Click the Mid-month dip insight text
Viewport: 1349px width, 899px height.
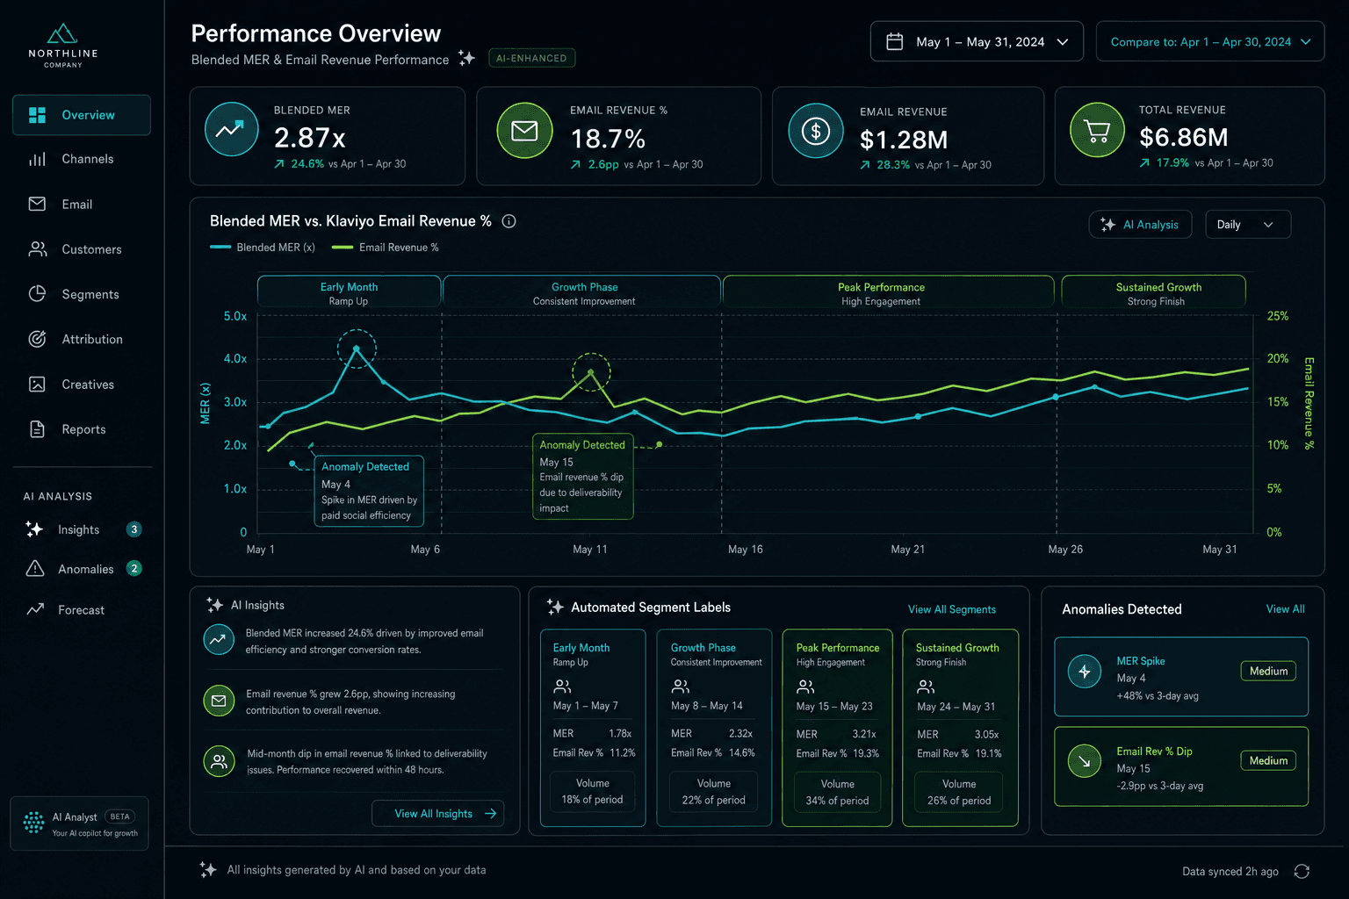pos(367,761)
